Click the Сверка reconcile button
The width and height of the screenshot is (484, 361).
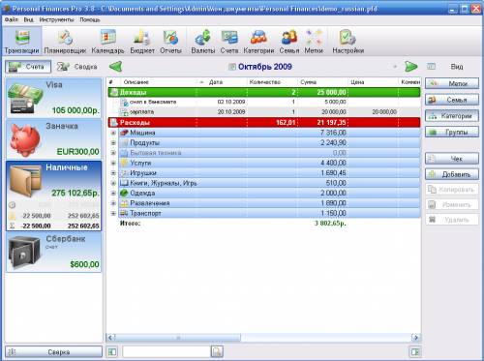click(x=53, y=352)
